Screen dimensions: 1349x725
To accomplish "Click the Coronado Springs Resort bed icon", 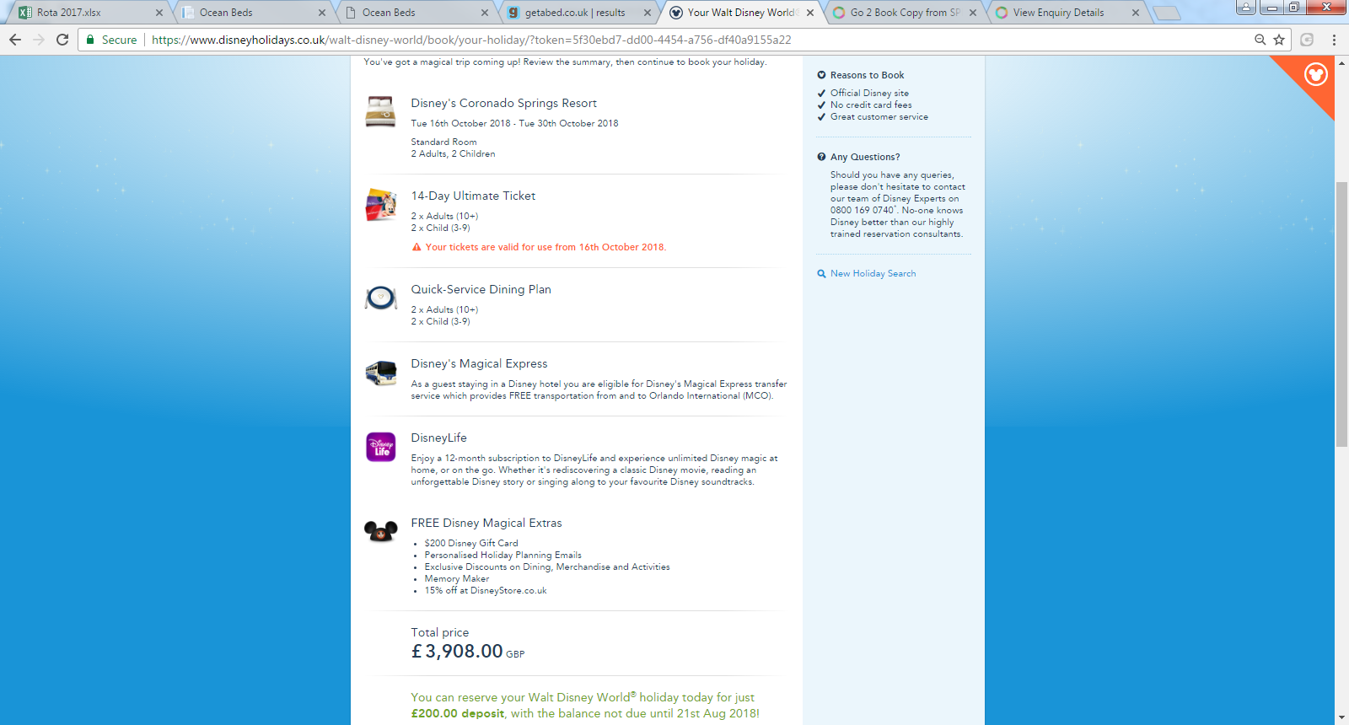I will (x=380, y=111).
